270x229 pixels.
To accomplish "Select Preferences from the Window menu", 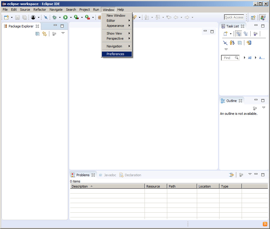I will tap(115, 54).
